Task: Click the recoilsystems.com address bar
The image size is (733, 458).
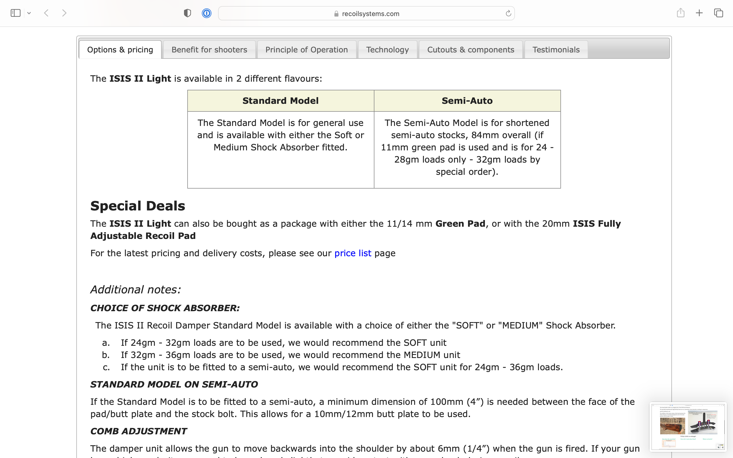Action: 366,13
